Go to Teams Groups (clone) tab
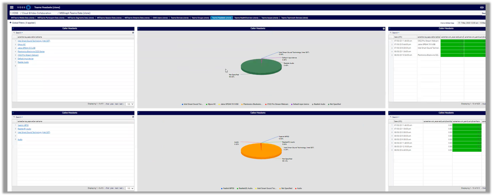This screenshot has width=493, height=196. (200, 18)
